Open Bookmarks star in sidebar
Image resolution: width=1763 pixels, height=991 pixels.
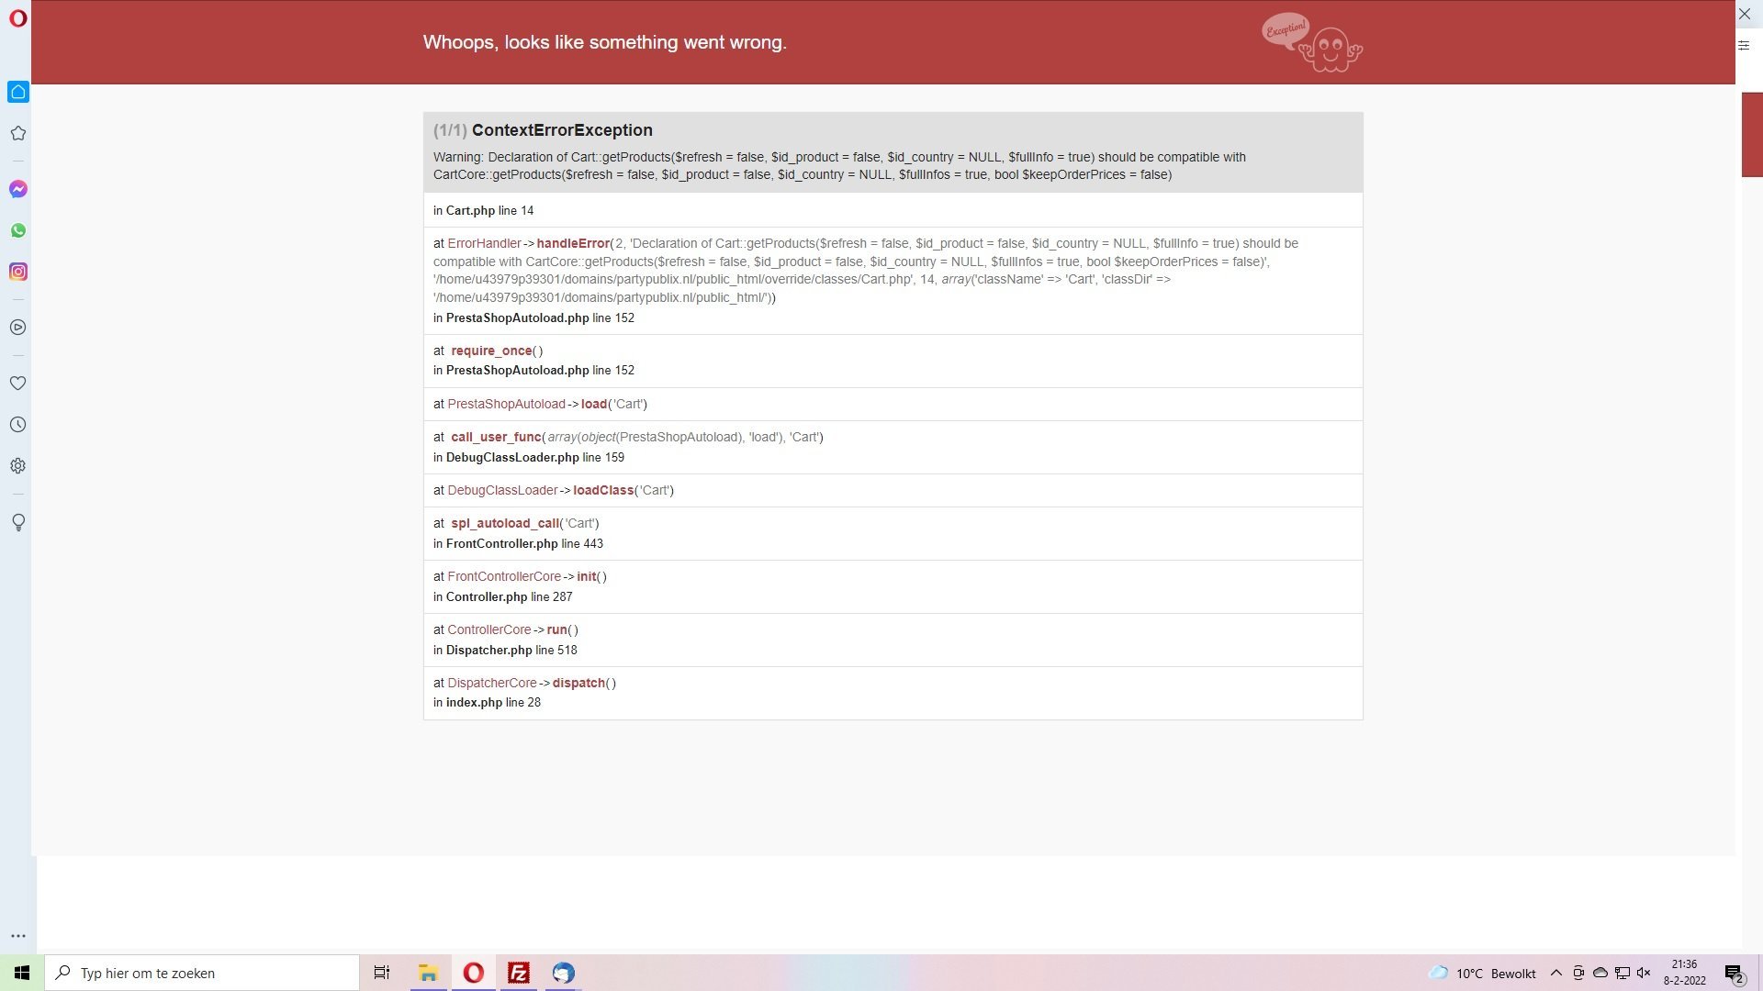tap(18, 134)
